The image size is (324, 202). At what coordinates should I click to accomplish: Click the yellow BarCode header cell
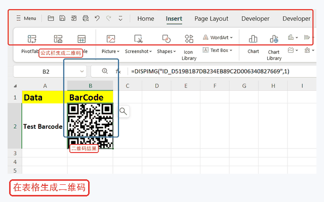pos(90,97)
